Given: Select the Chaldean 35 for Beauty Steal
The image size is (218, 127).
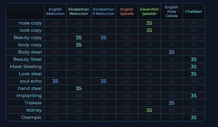Looking at the screenshot, I should tap(194, 59).
